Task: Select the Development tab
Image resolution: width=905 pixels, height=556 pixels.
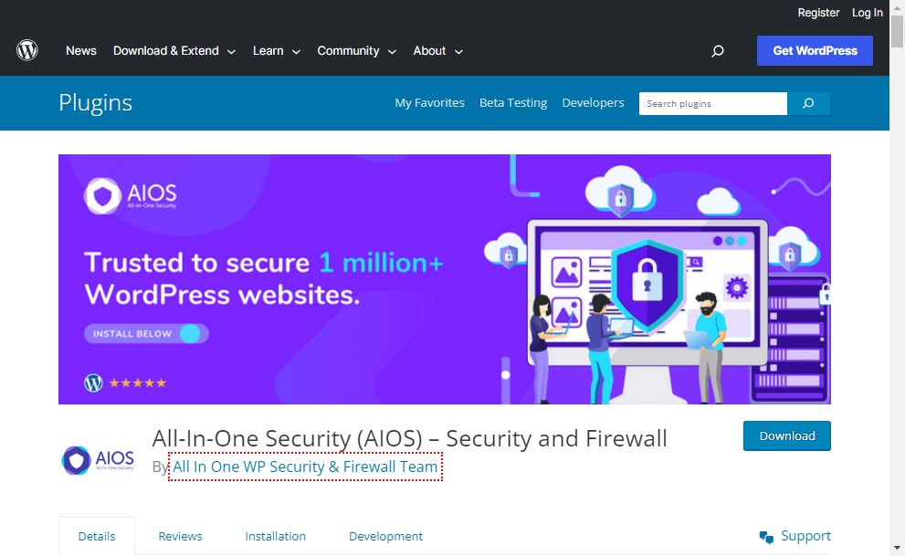Action: click(x=385, y=537)
